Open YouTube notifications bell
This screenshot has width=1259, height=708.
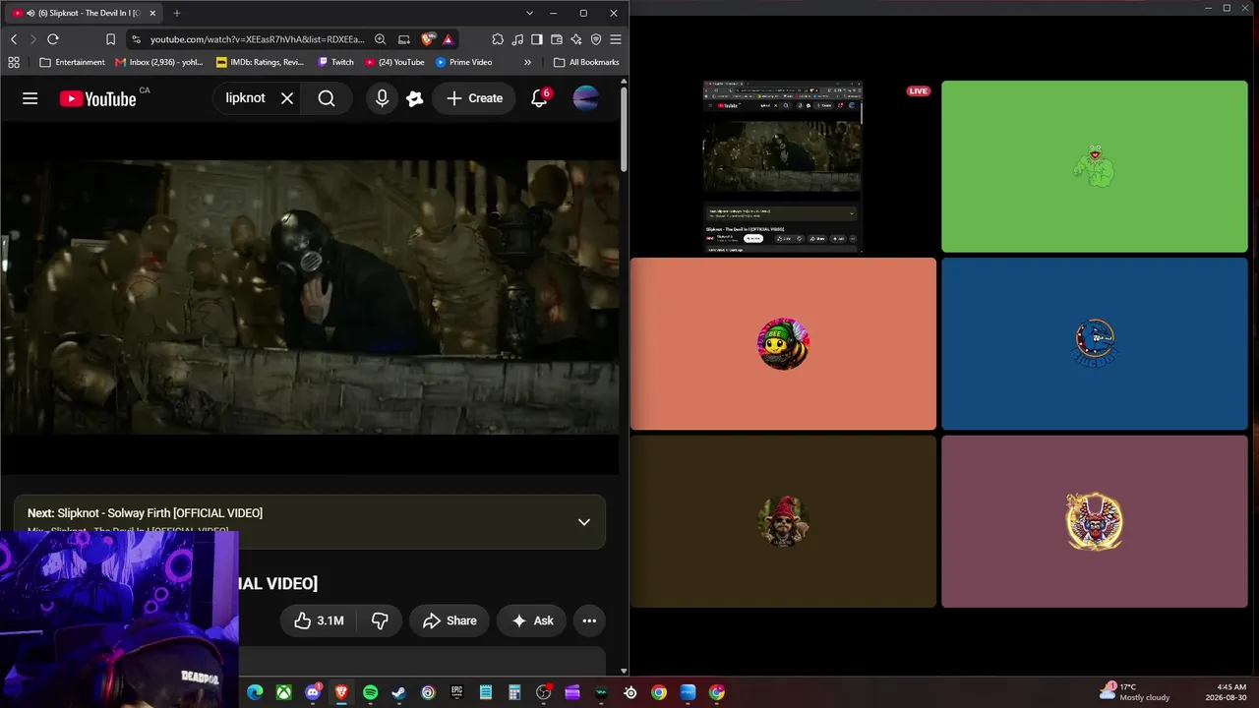(x=539, y=98)
